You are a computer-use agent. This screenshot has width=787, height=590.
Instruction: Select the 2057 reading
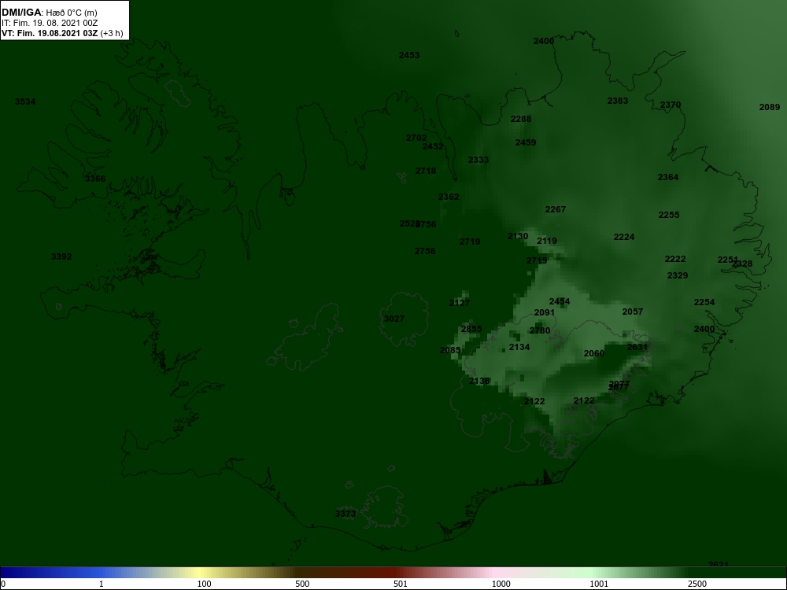point(633,312)
